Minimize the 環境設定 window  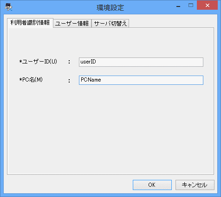[178, 6]
